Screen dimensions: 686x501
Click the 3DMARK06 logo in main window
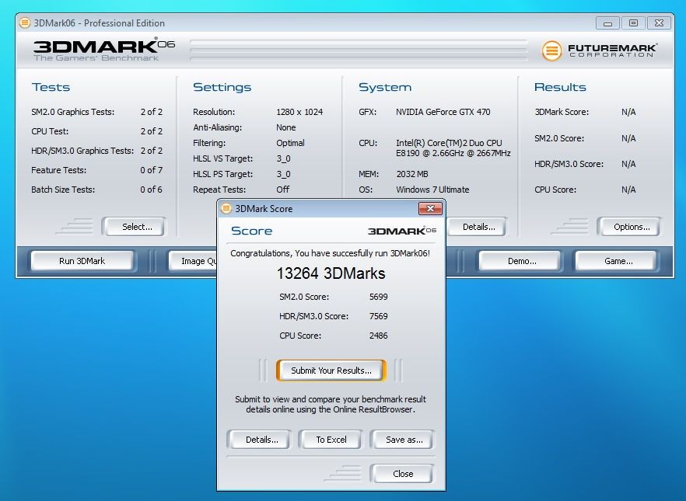tap(104, 50)
